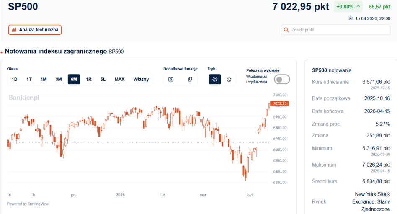Click the bar chart icon in Analiza techniczna

click(14, 30)
